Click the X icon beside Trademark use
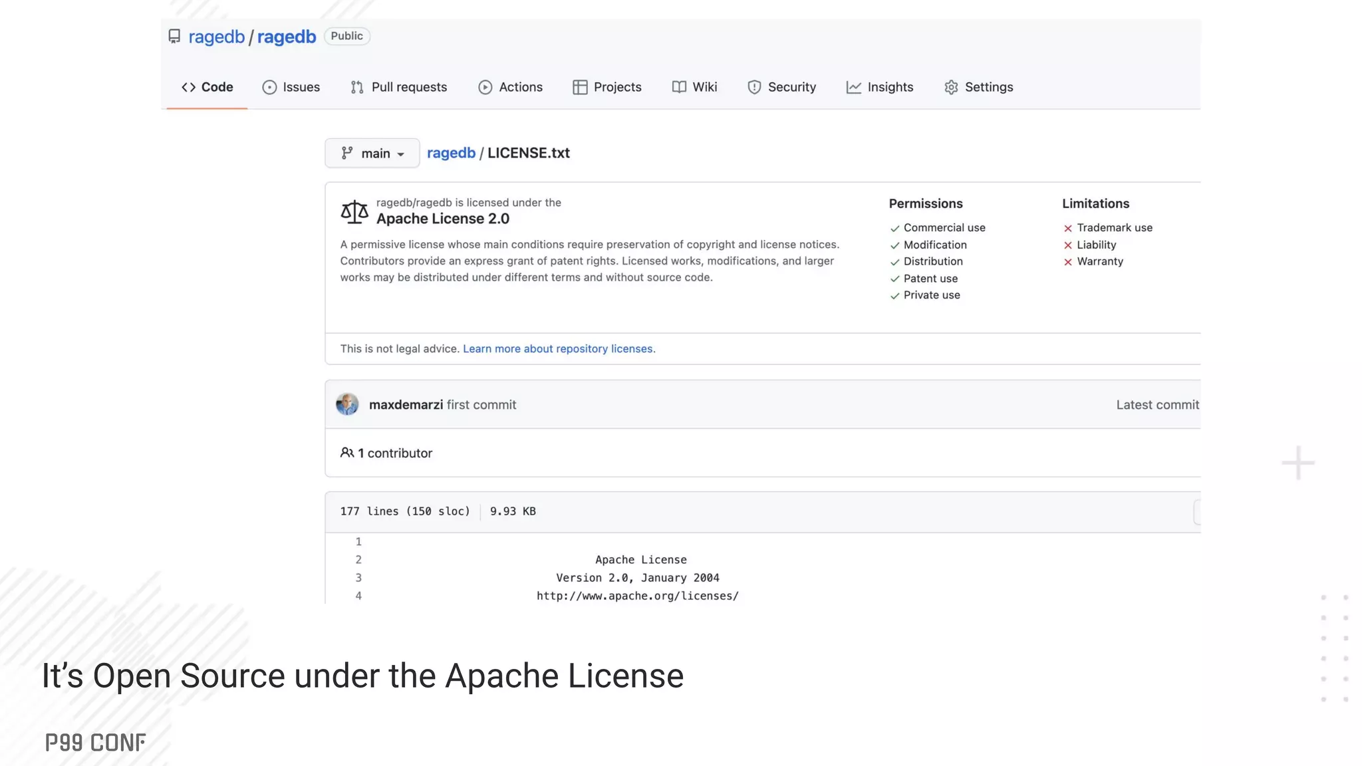Screen dimensions: 1362x766 1068,229
